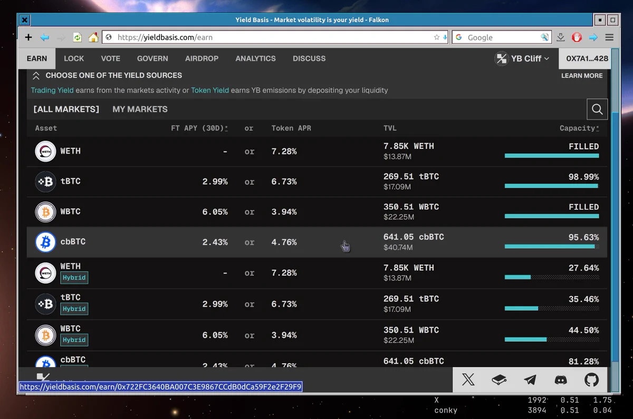Click the 350.51 WBTC TVL in non-hybrid row
This screenshot has width=633, height=419.
(x=411, y=207)
